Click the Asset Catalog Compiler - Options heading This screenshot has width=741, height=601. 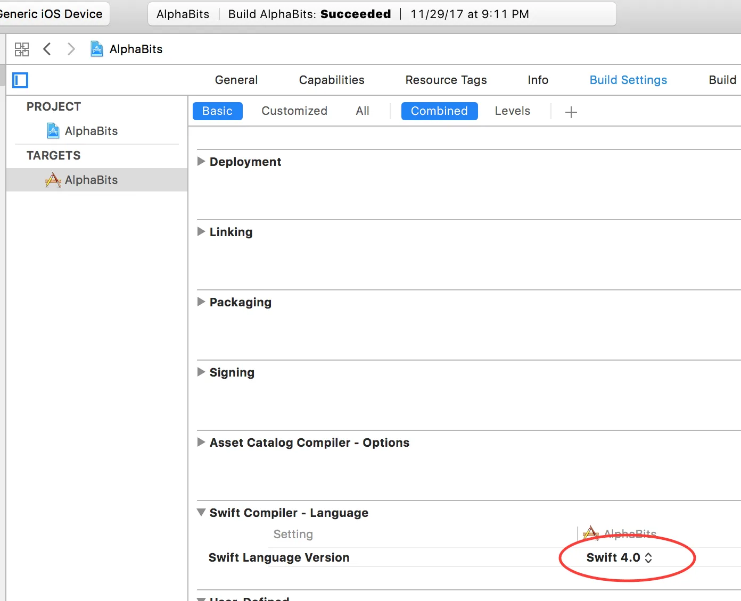tap(310, 443)
